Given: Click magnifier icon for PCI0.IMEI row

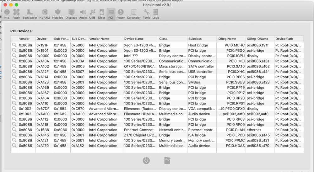Looking at the screenshot, I should (14, 61).
